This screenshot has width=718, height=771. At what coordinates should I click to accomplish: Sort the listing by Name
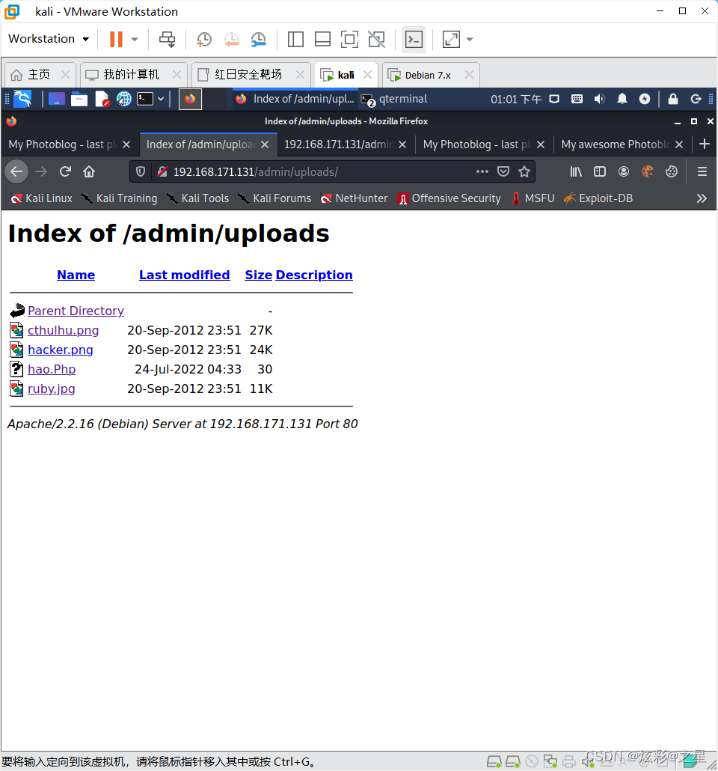(76, 275)
